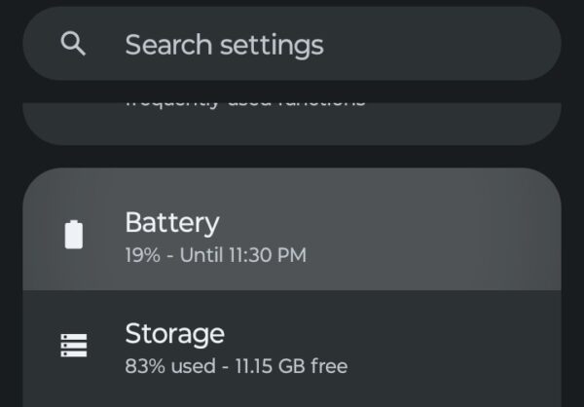Screen dimensions: 584x407
Task: Tap the "11.15 GB free" storage text
Action: click(290, 367)
